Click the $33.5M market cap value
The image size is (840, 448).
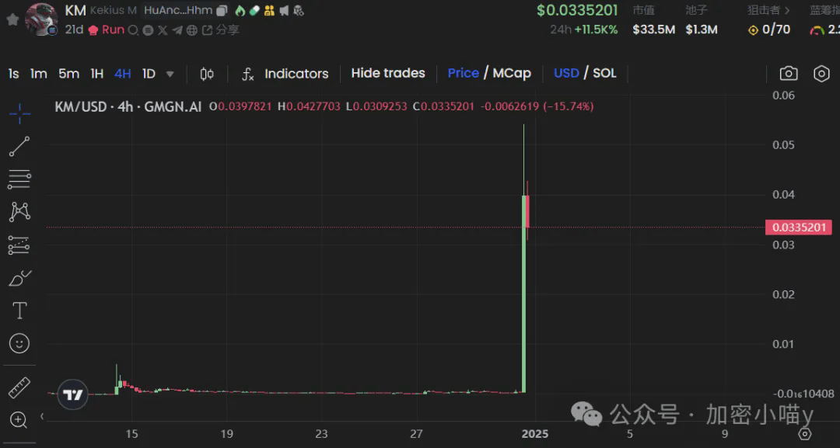point(653,30)
